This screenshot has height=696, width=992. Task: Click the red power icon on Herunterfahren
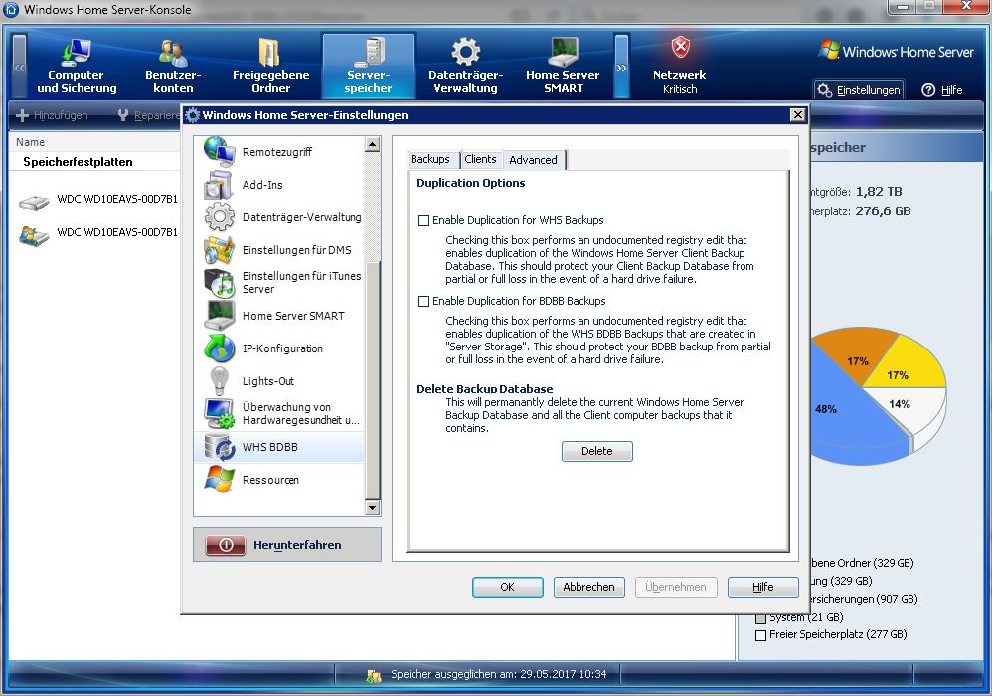(226, 545)
